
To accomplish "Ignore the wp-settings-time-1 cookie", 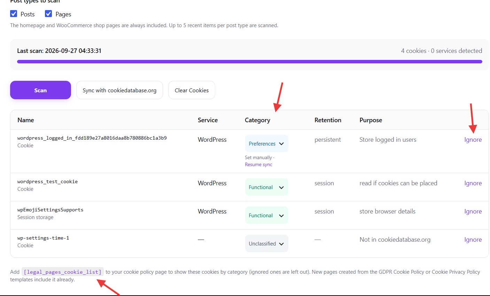I will pos(473,240).
